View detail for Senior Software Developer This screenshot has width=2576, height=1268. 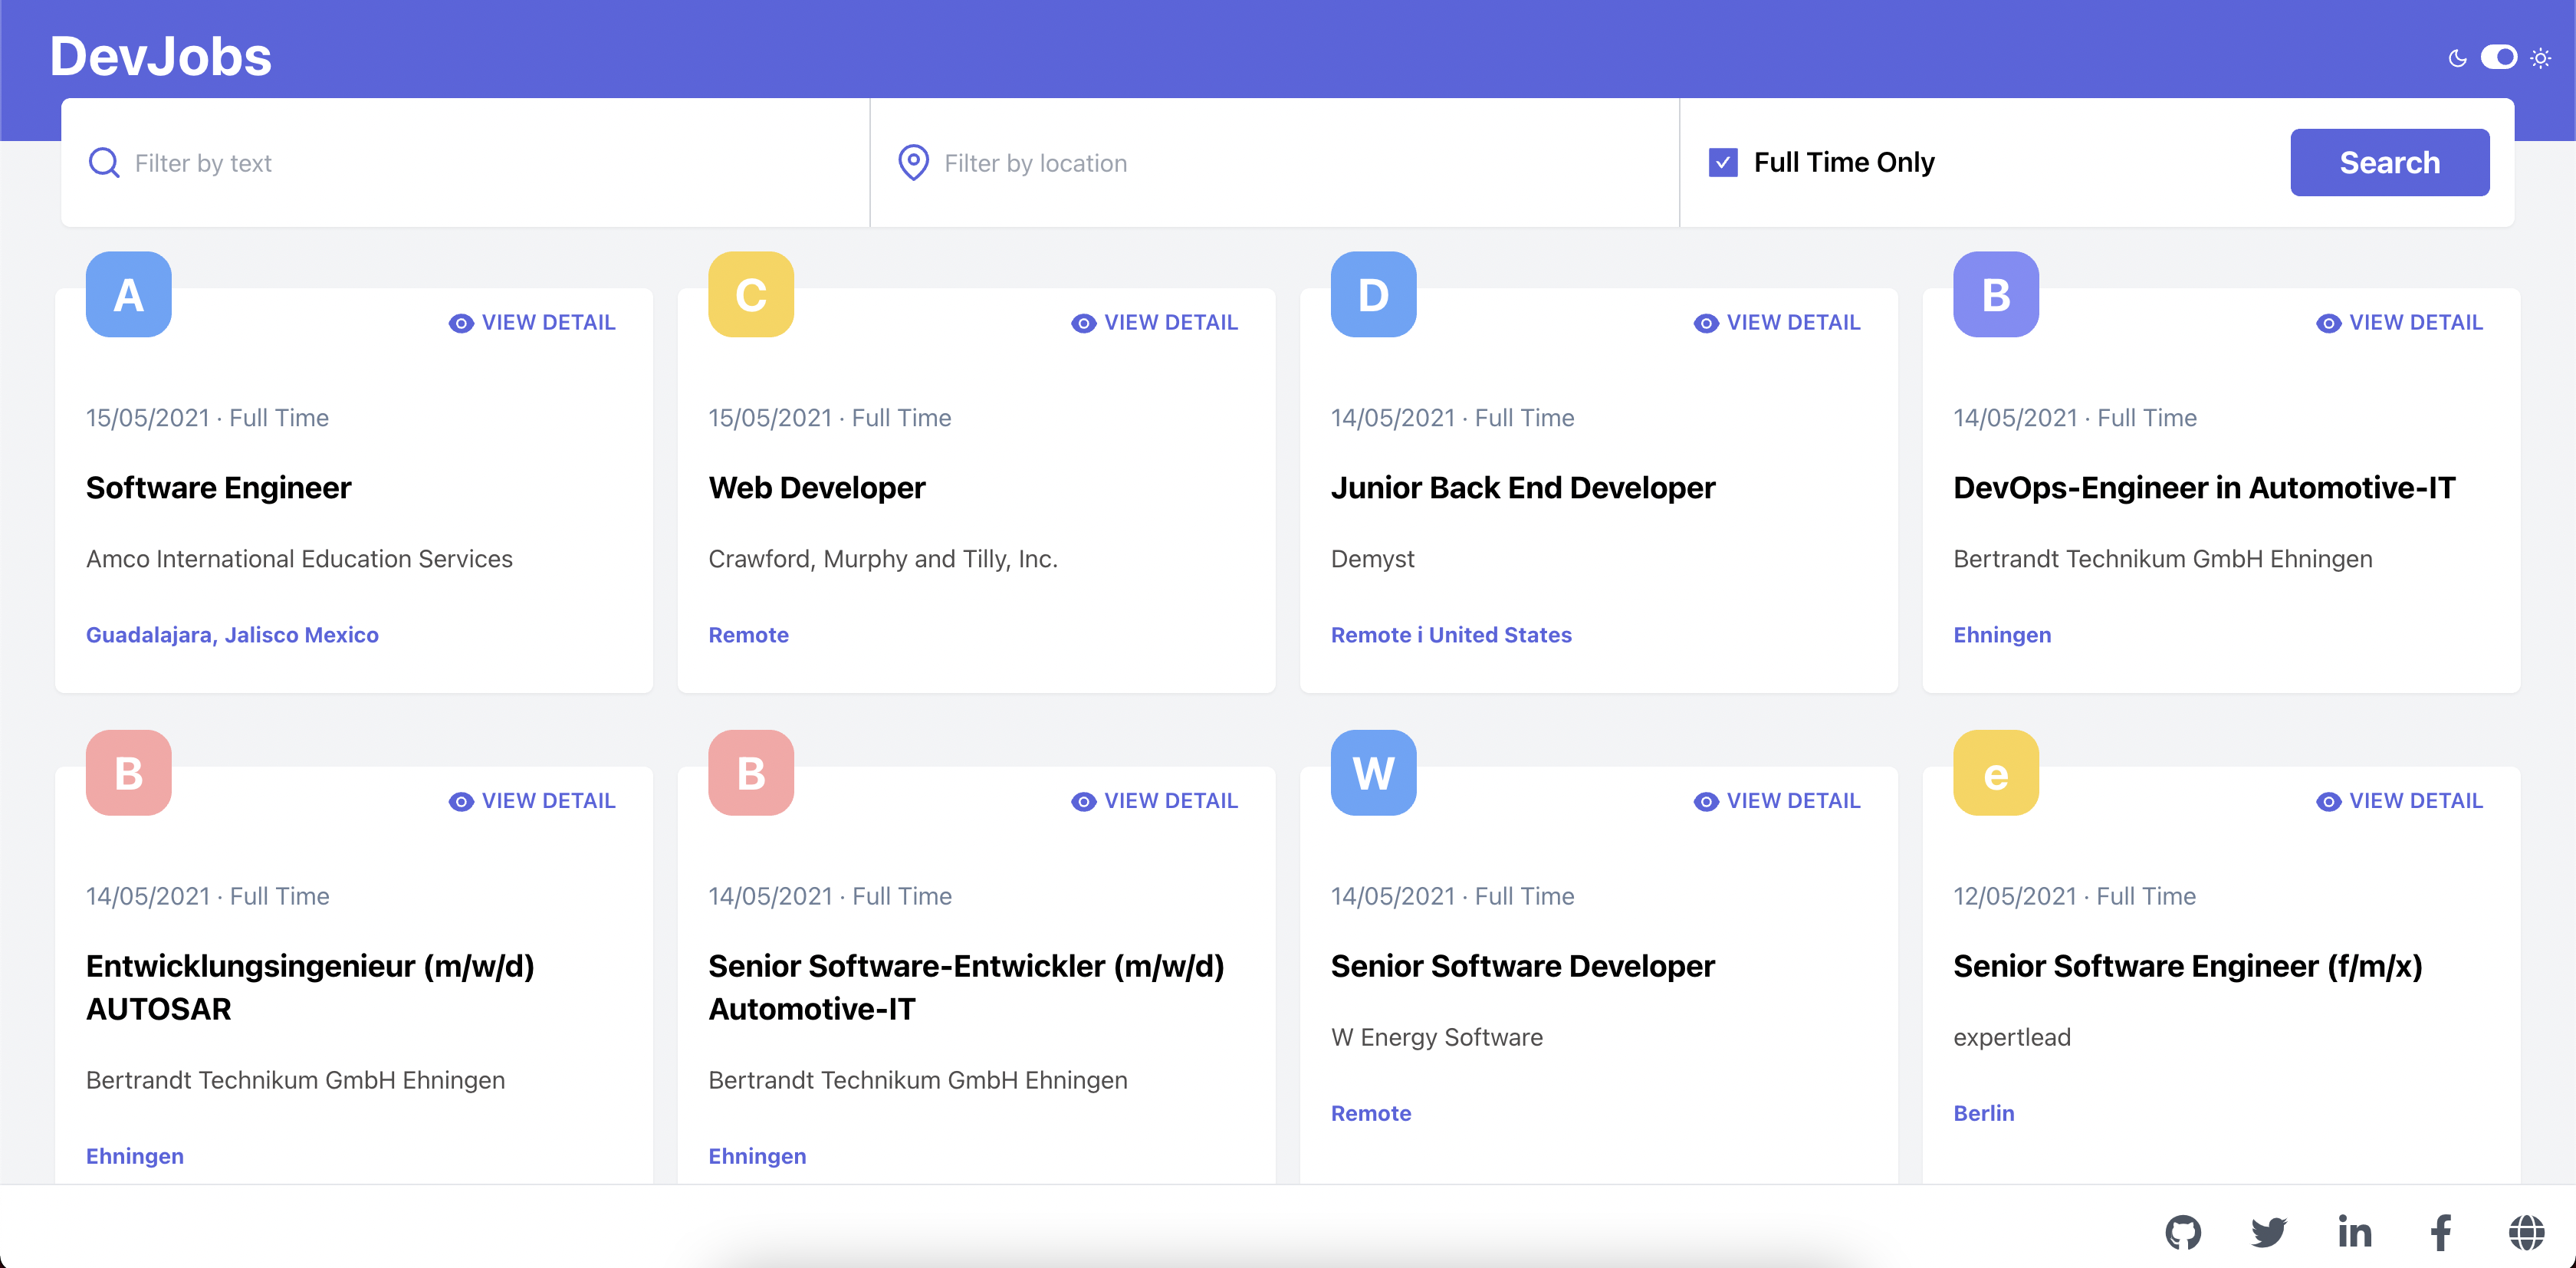coord(1777,801)
